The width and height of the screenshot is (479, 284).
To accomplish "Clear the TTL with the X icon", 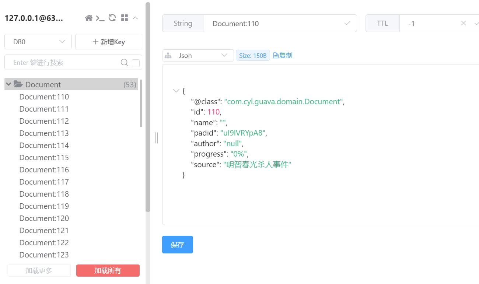I will (x=464, y=23).
